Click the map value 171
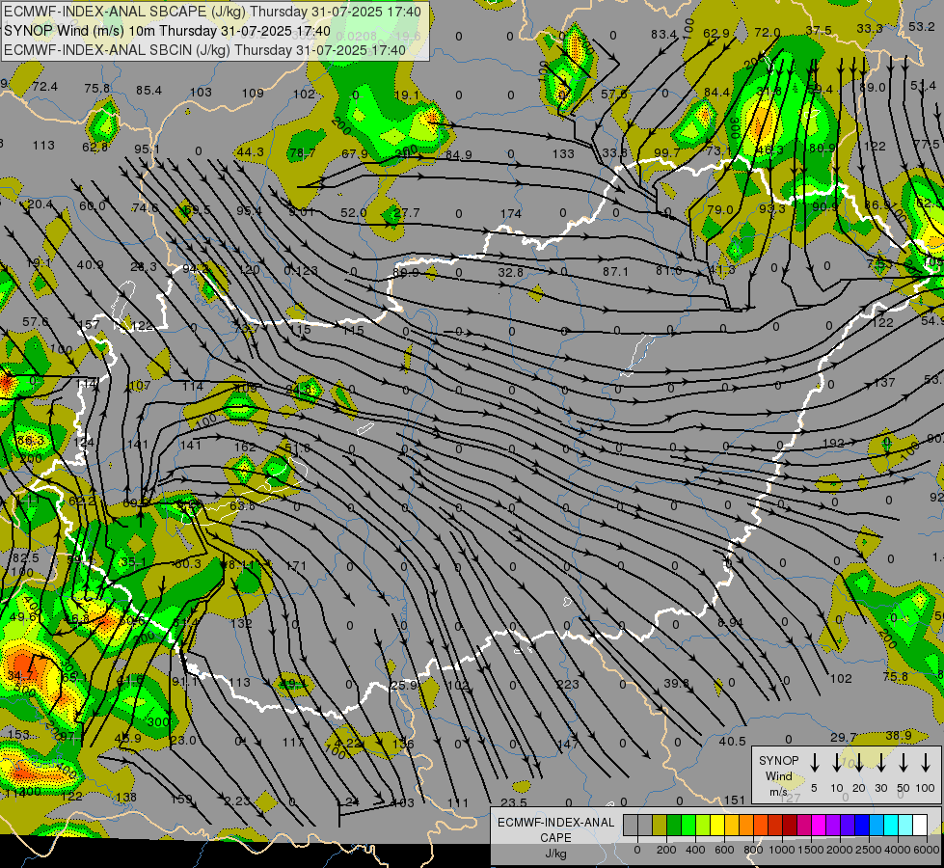The image size is (944, 868). click(296, 566)
